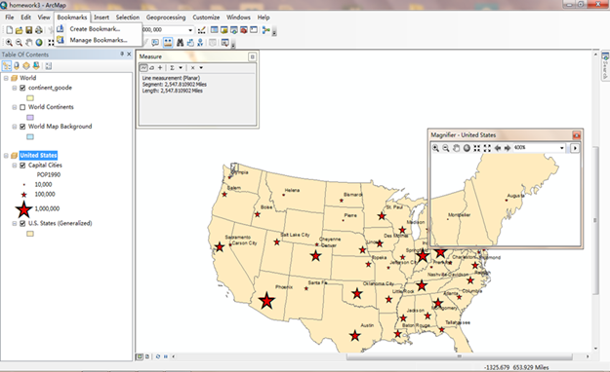610x372 pixels.
Task: Uncheck the U.S. States (Generalized) checkbox
Action: click(22, 224)
